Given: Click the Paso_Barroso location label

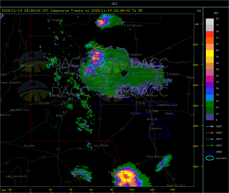Looking at the screenshot, I should [156, 156].
